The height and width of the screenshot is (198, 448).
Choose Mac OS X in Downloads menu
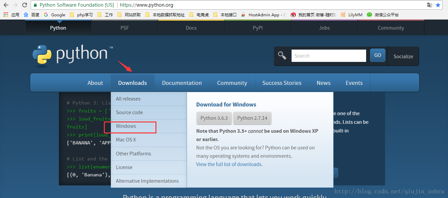[x=149, y=140]
